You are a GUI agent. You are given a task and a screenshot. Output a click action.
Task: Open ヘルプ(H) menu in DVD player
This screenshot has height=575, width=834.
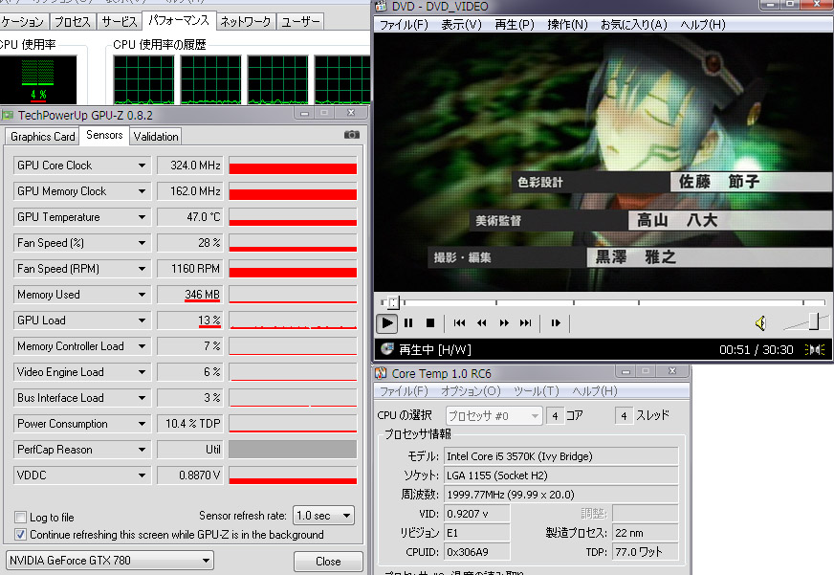pos(703,25)
